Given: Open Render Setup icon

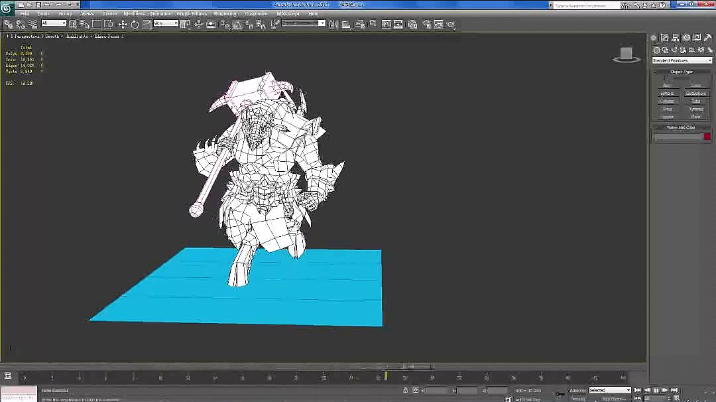Looking at the screenshot, I should [x=426, y=24].
